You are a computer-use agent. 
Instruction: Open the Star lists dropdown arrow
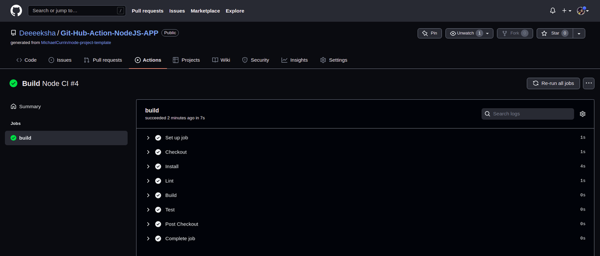[579, 33]
